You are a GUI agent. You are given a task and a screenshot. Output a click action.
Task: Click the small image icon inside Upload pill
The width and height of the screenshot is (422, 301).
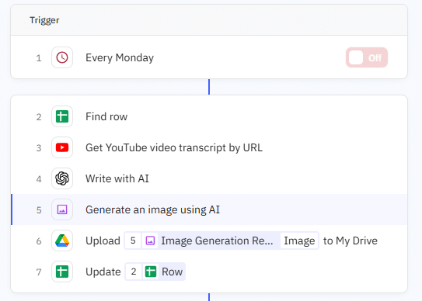point(150,240)
